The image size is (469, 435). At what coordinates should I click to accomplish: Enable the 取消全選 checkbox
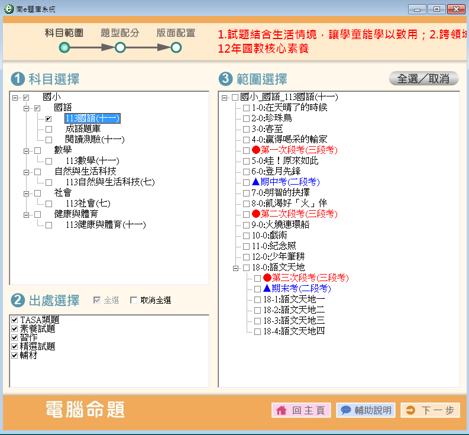pos(133,301)
